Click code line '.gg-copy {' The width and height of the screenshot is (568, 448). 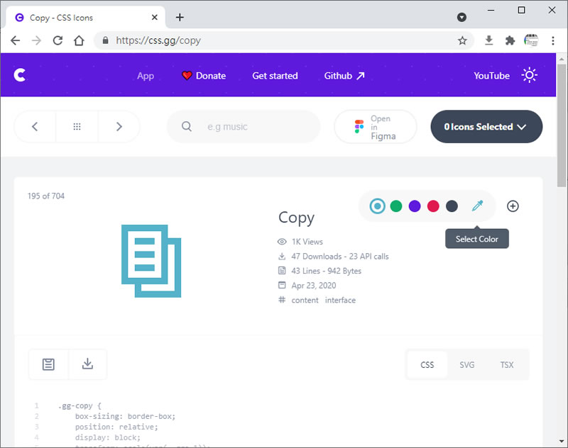(x=80, y=405)
